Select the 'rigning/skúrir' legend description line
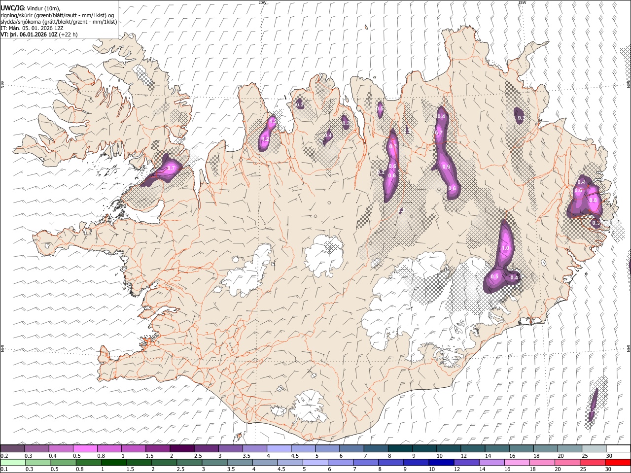The width and height of the screenshot is (631, 473). click(57, 15)
